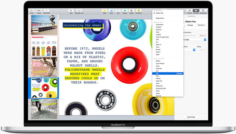Adjust the transition duration slider
Screen dimensions: 236x134
pyautogui.click(x=189, y=35)
